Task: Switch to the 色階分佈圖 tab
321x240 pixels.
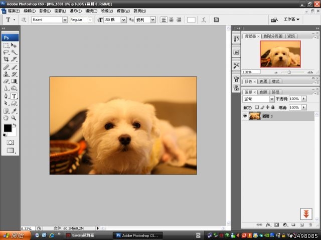Action: click(x=273, y=36)
